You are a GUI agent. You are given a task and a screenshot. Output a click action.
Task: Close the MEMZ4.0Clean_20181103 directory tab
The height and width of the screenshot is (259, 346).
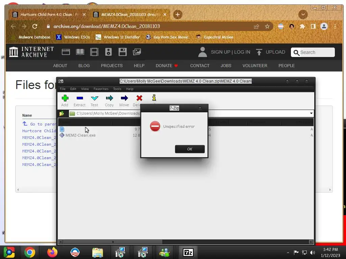tap(165, 15)
